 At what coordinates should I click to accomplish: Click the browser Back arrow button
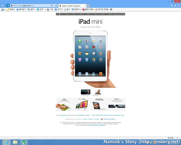click(x=3, y=5)
